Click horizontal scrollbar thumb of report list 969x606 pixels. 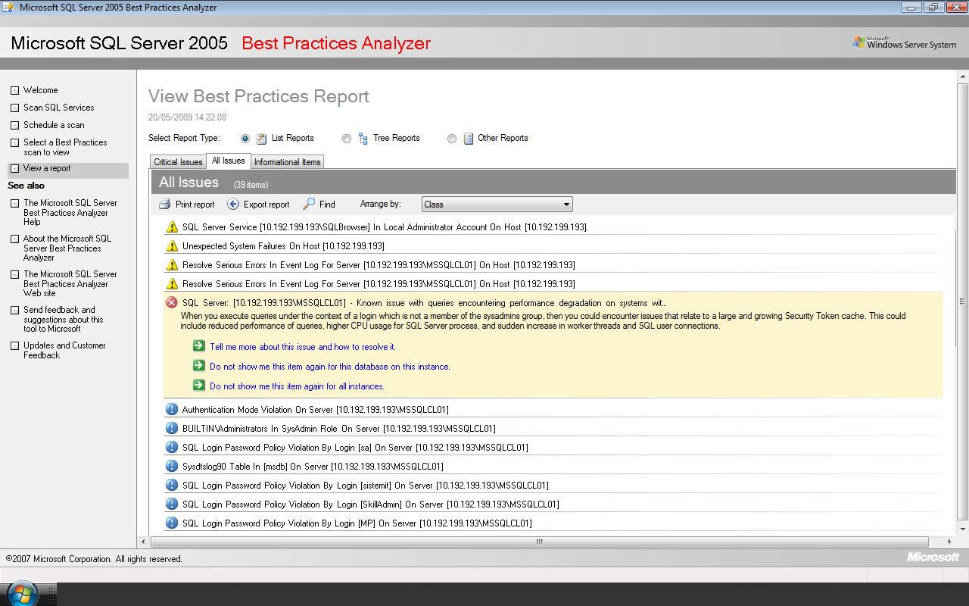tap(539, 542)
